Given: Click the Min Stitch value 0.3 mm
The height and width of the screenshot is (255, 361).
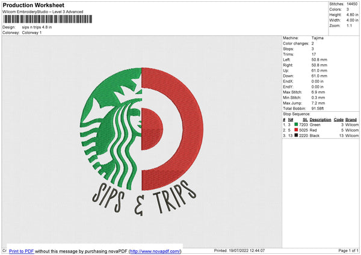Looking at the screenshot, I should point(318,98).
